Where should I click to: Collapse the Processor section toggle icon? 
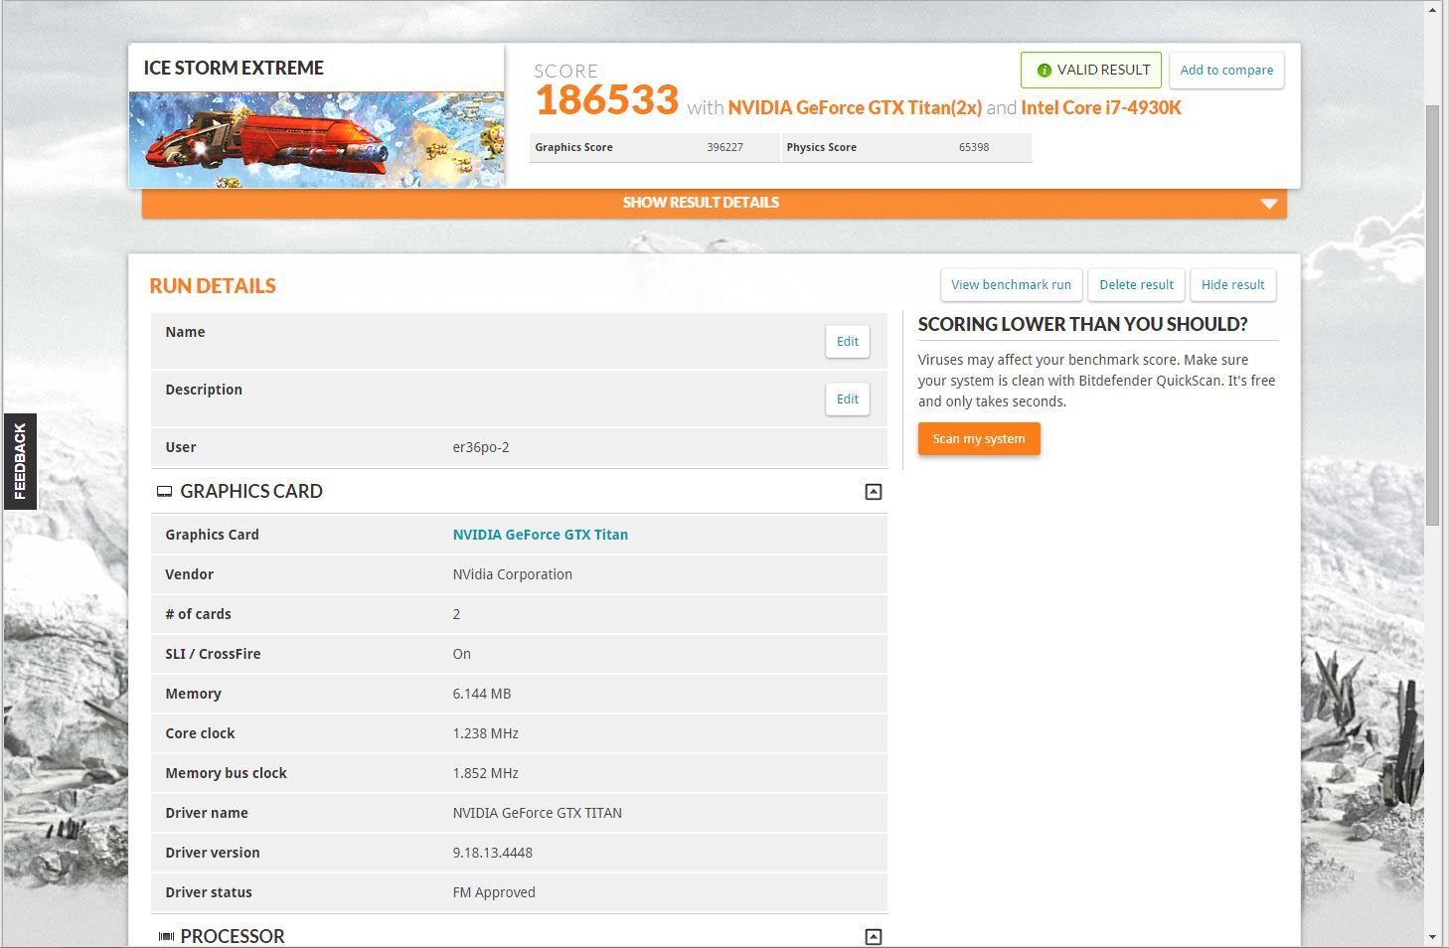[874, 936]
